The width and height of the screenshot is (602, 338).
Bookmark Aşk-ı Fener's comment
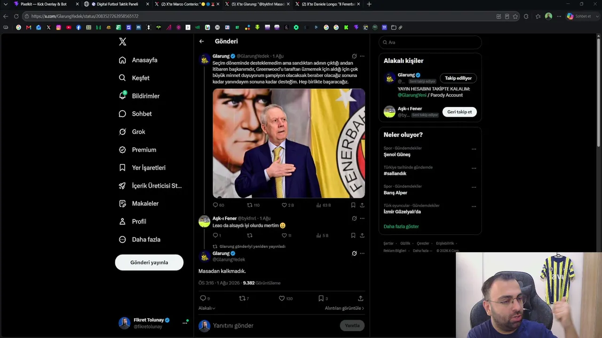tap(353, 236)
